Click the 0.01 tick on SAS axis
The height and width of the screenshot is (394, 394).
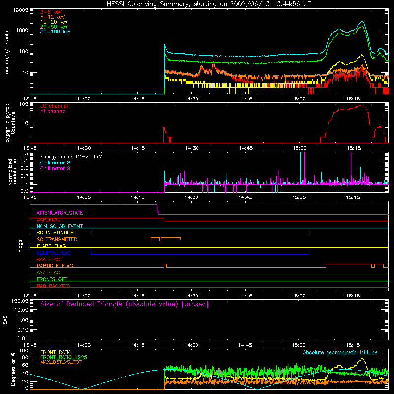pyautogui.click(x=23, y=338)
